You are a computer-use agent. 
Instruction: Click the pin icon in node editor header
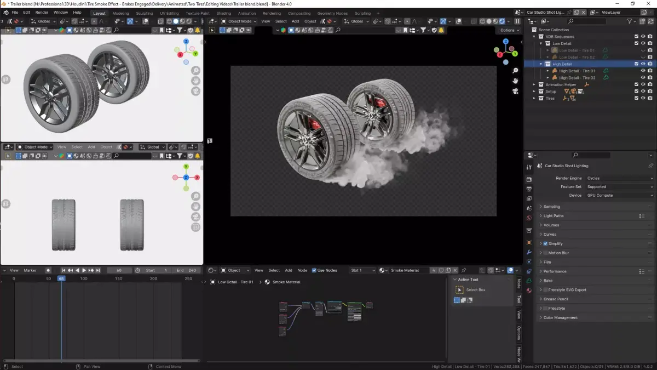464,270
